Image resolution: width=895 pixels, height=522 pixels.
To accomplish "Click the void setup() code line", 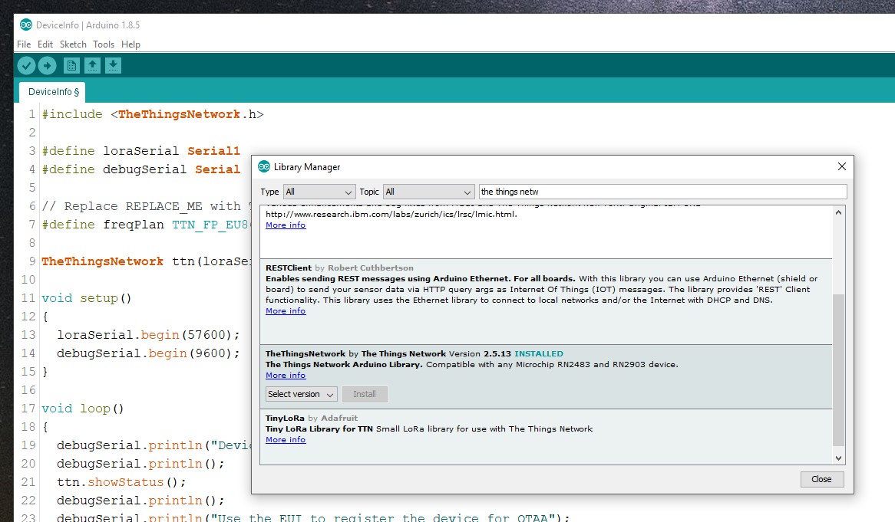I will 87,298.
